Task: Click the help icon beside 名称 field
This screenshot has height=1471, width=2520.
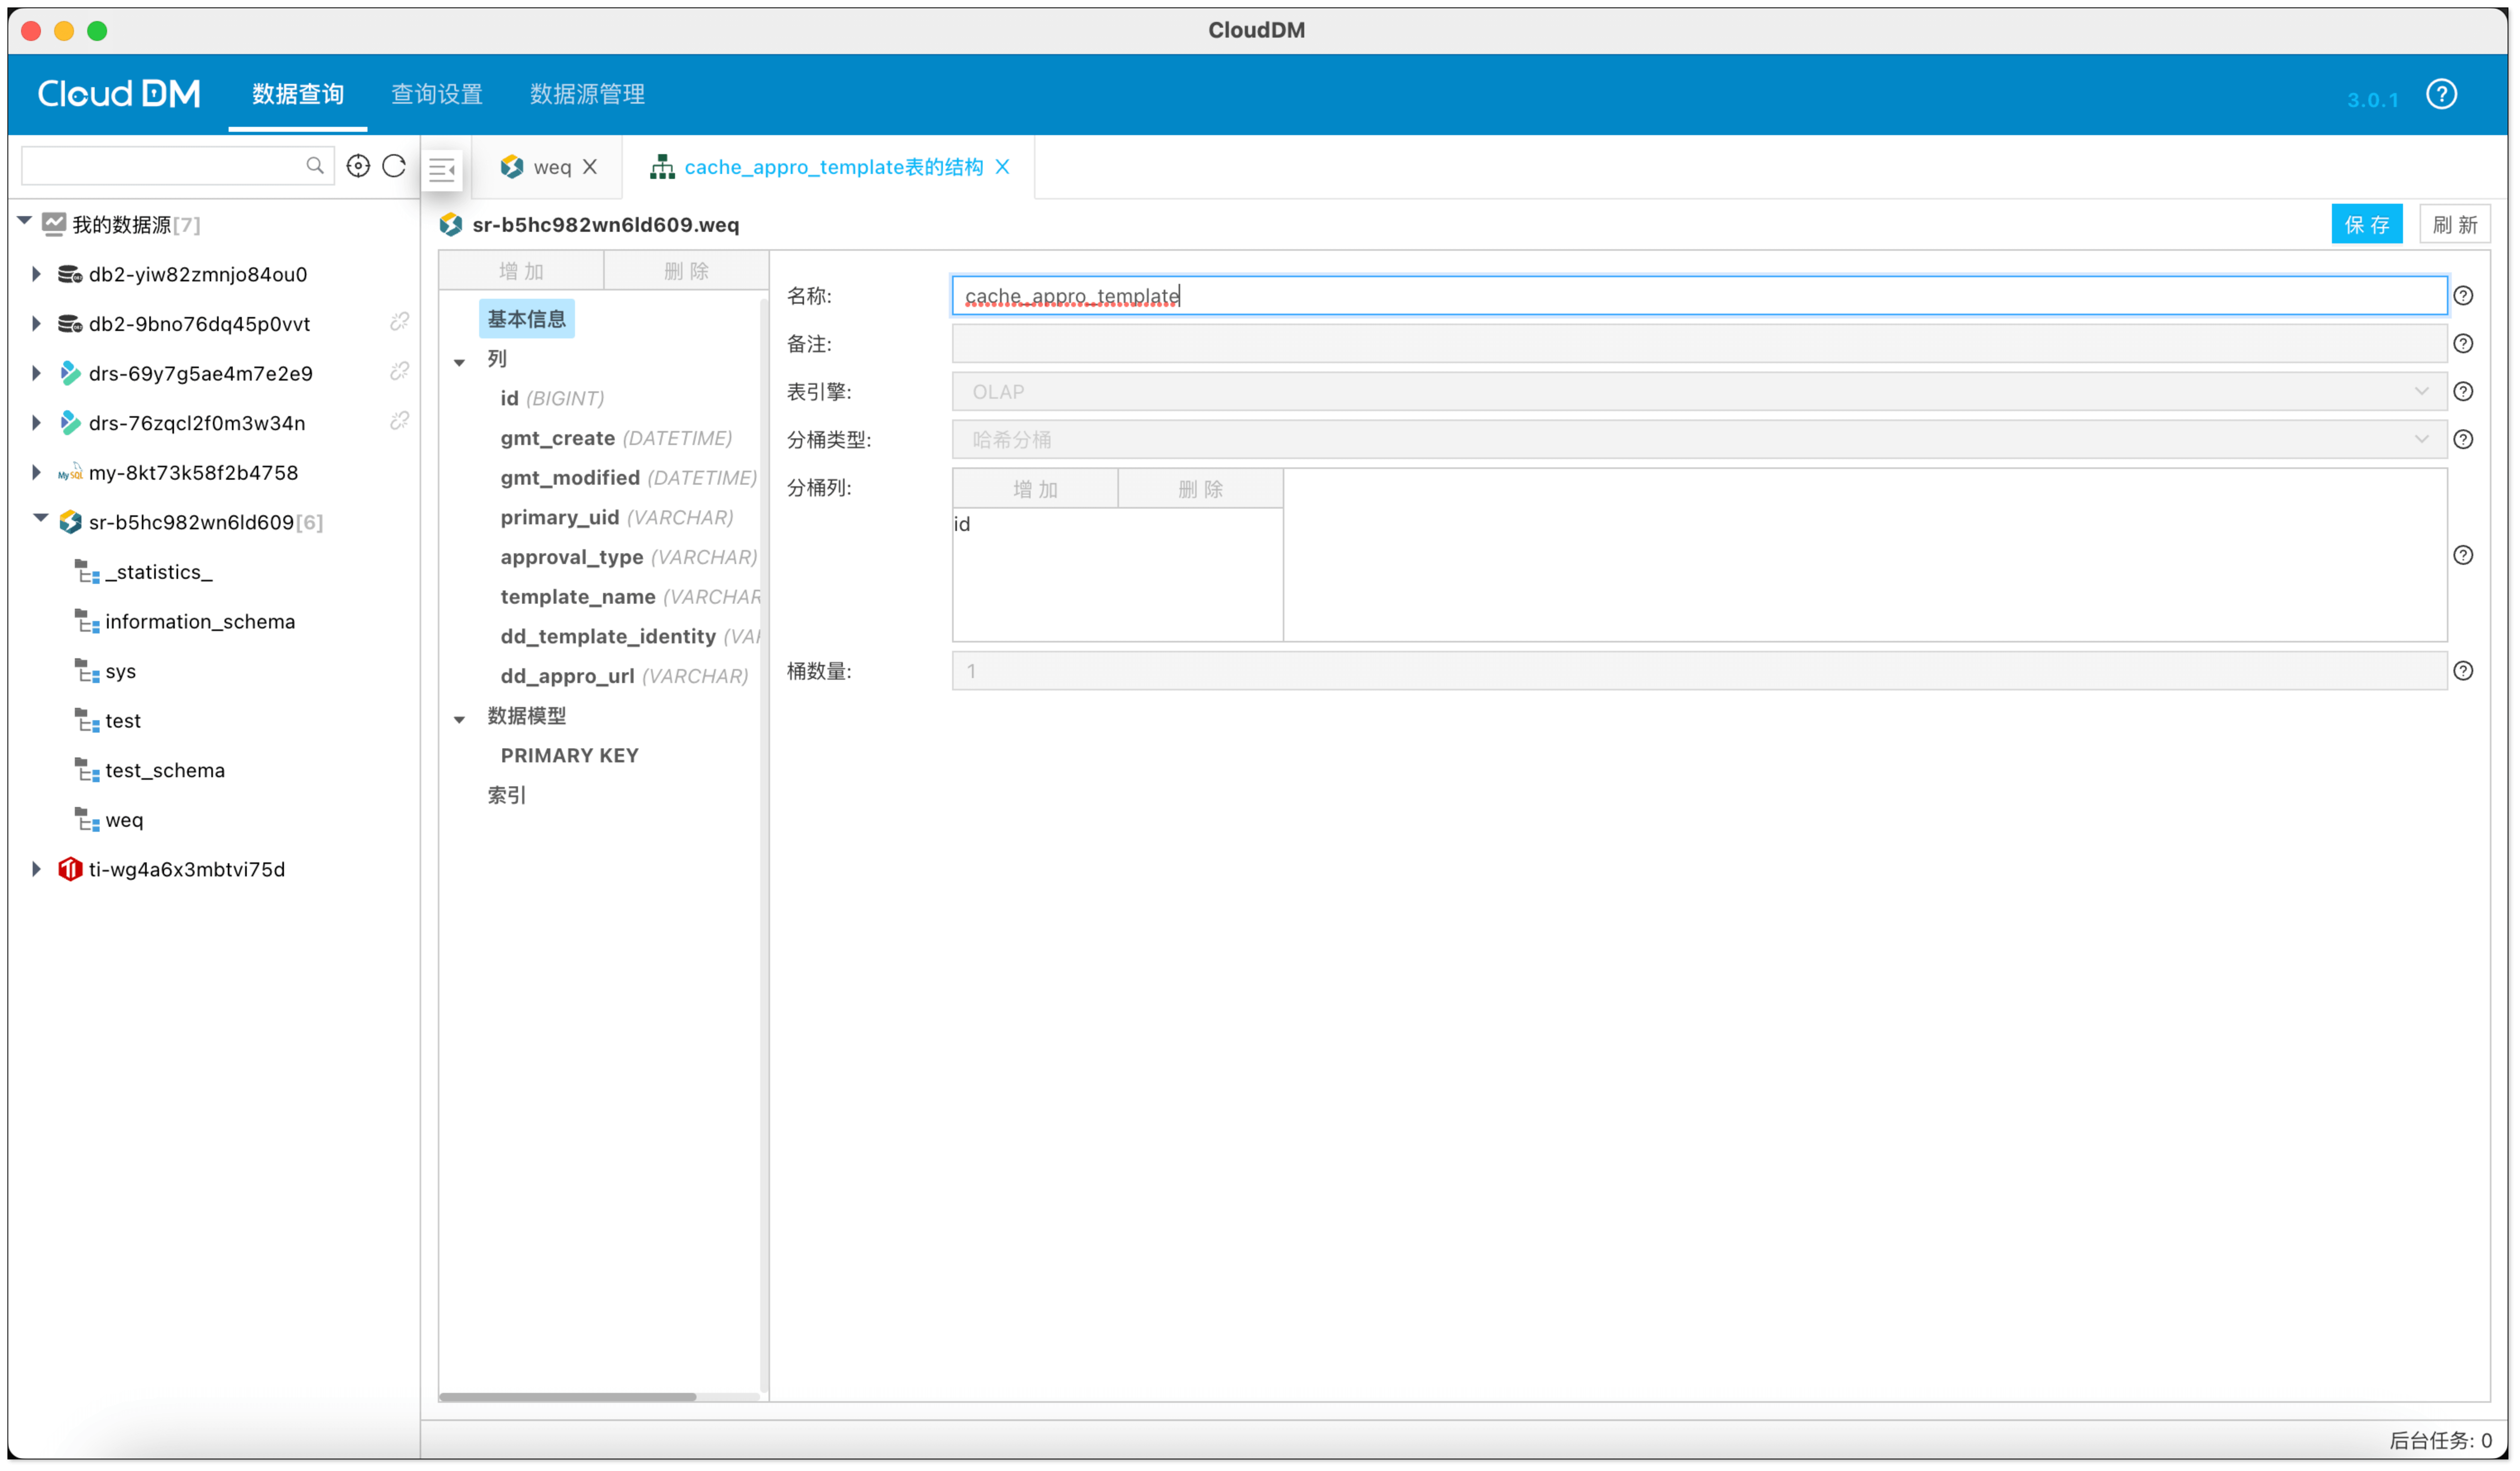Action: [x=2463, y=296]
